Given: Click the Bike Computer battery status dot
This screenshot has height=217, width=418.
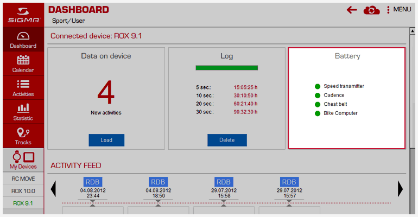Looking at the screenshot, I should click(317, 113).
